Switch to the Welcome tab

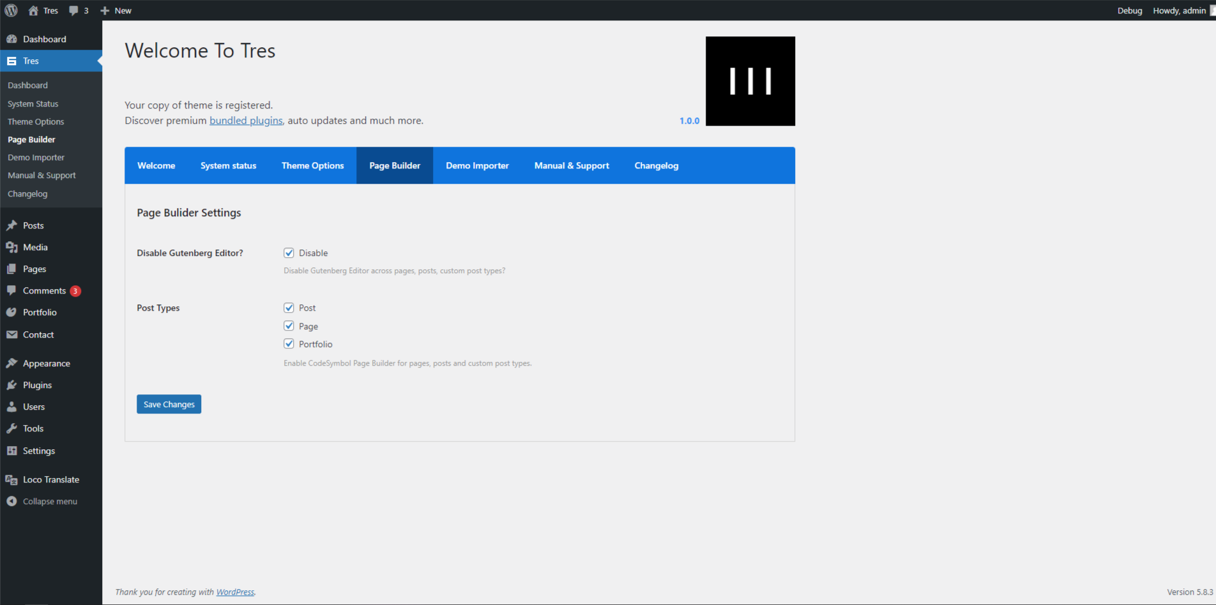click(x=156, y=165)
